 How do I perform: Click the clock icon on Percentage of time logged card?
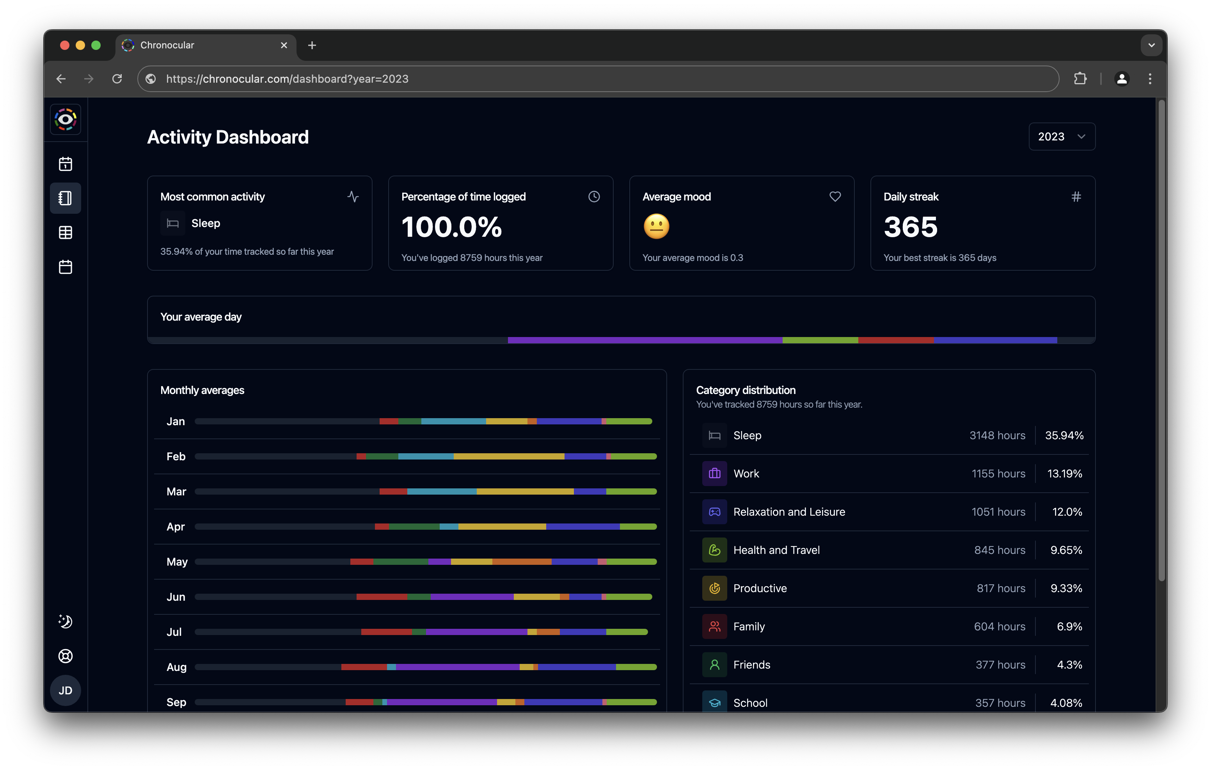594,197
